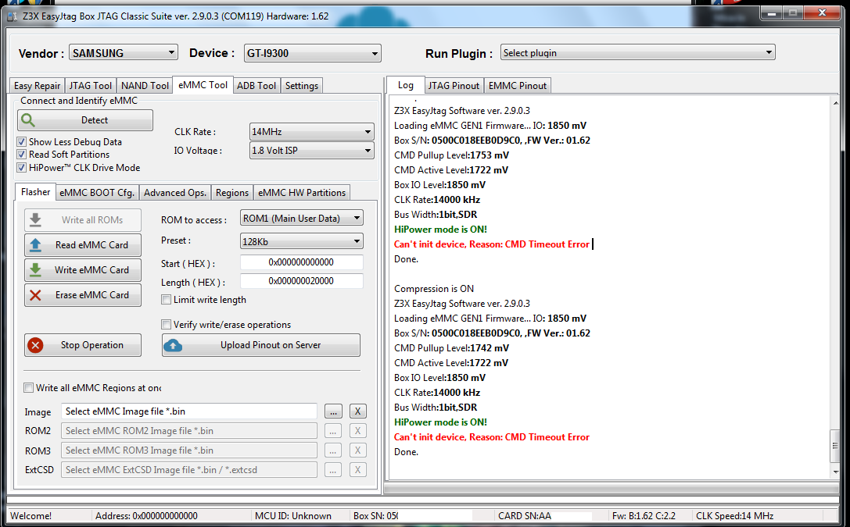Clear the Image file with X button
850x527 pixels.
click(358, 411)
